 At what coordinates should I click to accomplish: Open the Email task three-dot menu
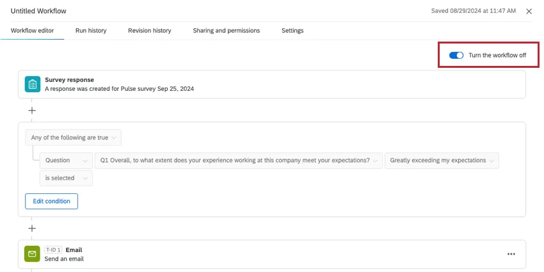point(511,254)
